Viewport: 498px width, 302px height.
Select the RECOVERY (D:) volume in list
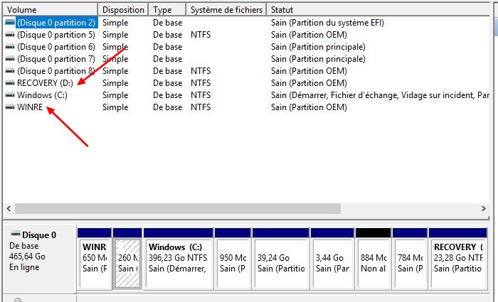tap(45, 83)
